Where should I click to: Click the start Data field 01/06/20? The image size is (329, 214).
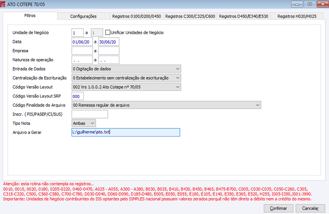[x=82, y=42]
